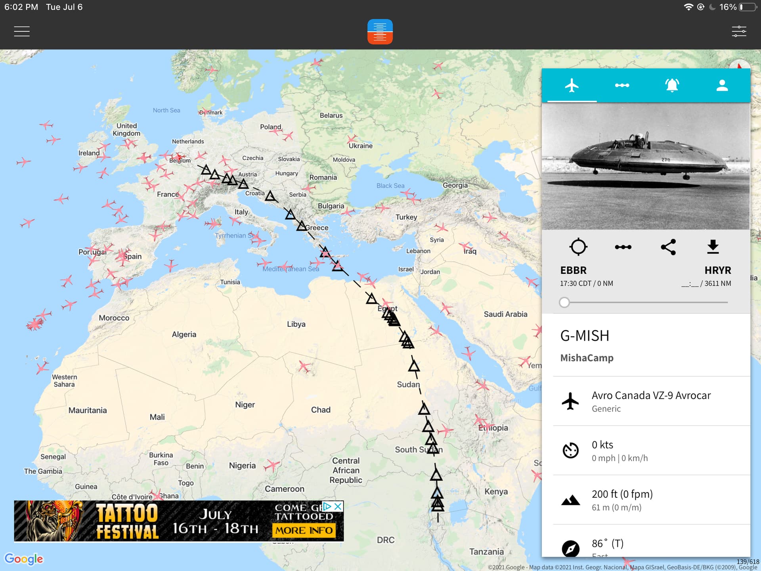Click the waypoint triangle near Croatia
The width and height of the screenshot is (761, 571).
[x=270, y=196]
